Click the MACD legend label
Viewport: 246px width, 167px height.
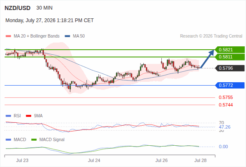20,140
